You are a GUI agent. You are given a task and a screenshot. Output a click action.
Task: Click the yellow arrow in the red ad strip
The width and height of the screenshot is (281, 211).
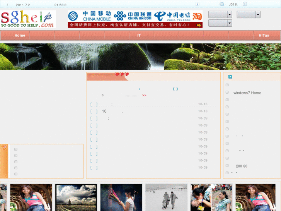[x=199, y=25]
